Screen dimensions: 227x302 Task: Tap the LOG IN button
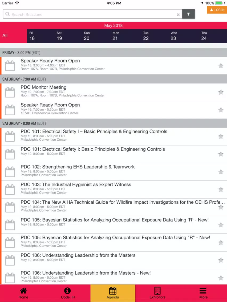click(x=217, y=10)
